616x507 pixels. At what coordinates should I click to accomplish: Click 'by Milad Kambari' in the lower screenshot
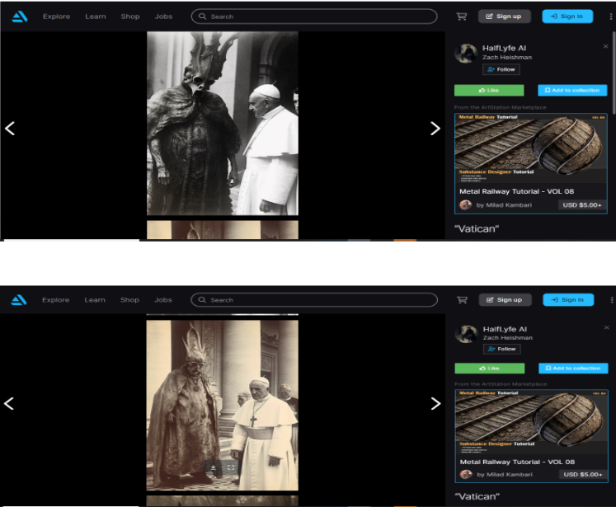pyautogui.click(x=505, y=474)
